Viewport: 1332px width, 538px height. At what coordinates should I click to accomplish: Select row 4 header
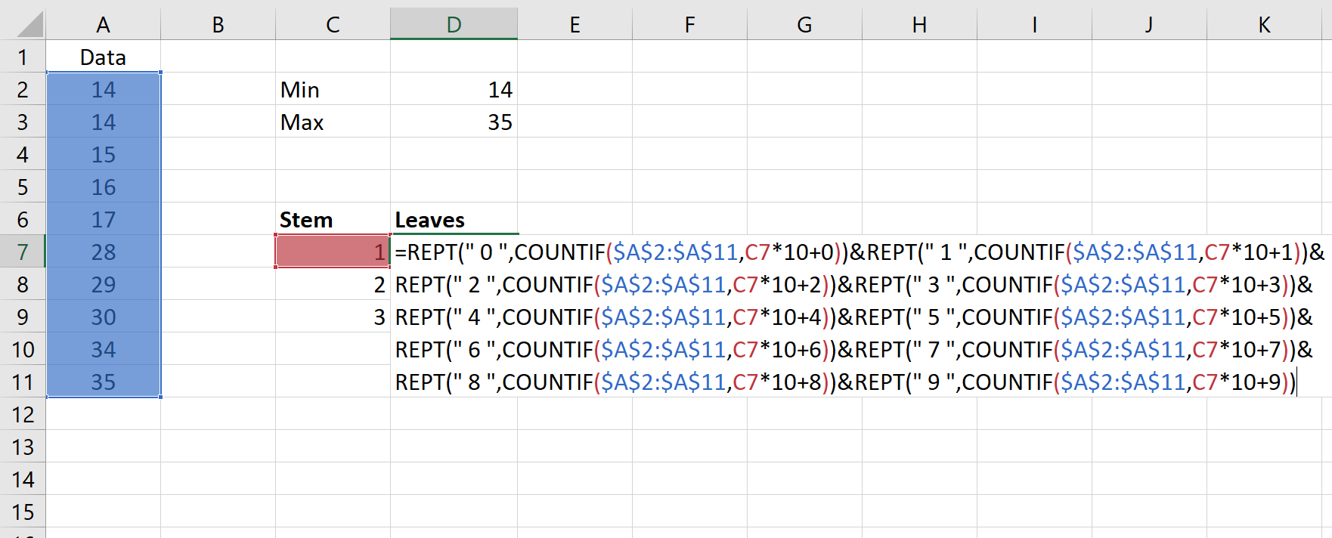23,154
